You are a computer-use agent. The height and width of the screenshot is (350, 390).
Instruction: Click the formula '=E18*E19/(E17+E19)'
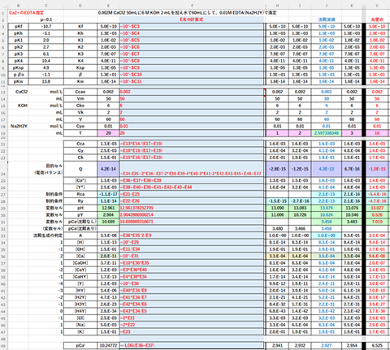pyautogui.click(x=192, y=150)
